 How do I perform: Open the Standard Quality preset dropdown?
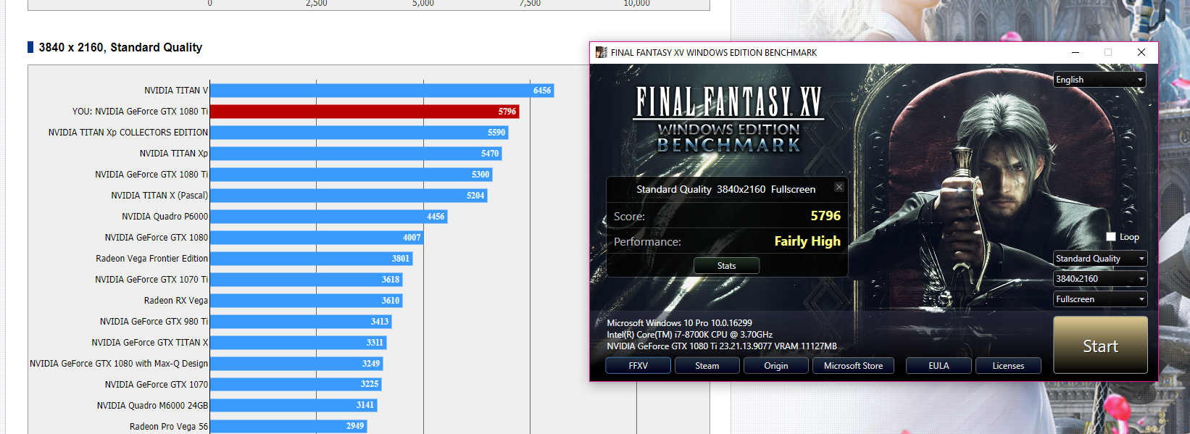pyautogui.click(x=1099, y=259)
